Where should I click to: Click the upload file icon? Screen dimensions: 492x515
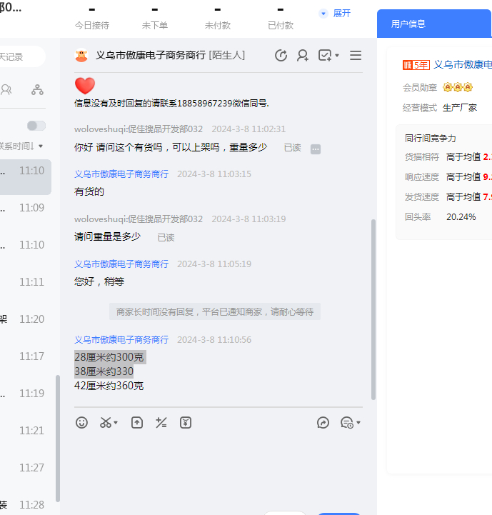coord(137,423)
